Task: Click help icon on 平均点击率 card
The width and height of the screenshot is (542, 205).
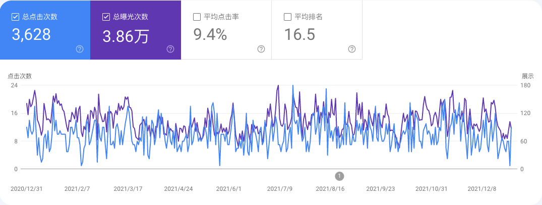Action: 261,49
